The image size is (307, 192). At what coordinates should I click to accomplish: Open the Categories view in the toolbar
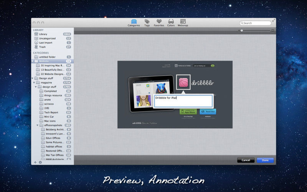tap(134, 22)
